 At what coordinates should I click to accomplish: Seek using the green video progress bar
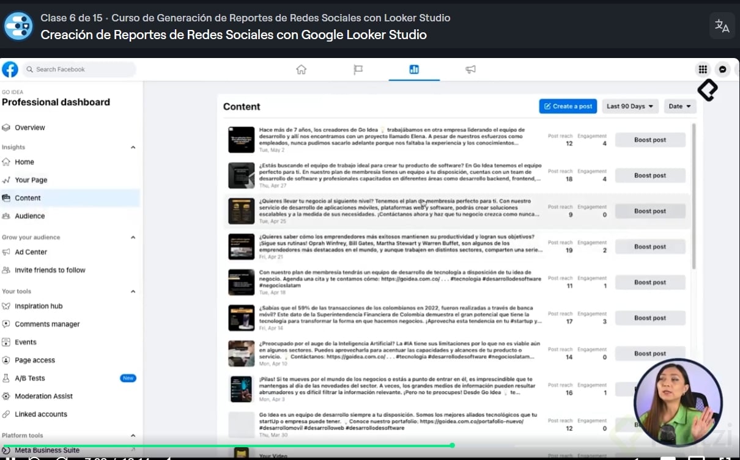tap(226, 445)
